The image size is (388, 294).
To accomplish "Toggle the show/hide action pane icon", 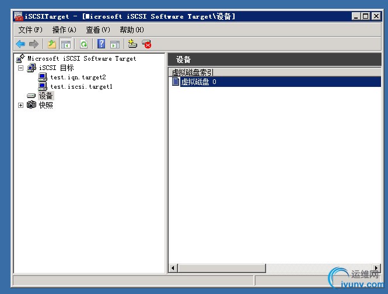I will pos(115,44).
